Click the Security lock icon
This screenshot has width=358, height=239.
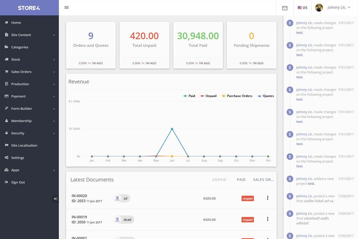point(6,133)
